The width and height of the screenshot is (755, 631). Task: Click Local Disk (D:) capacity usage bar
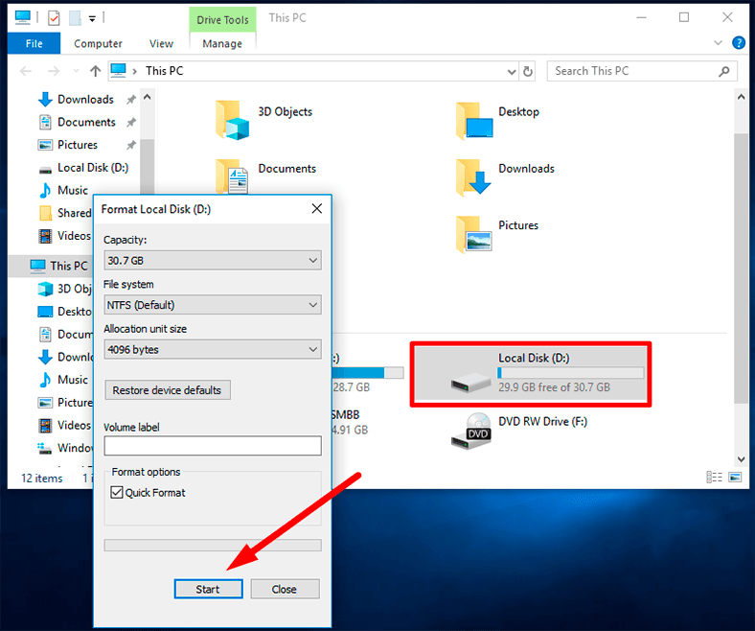pos(571,373)
